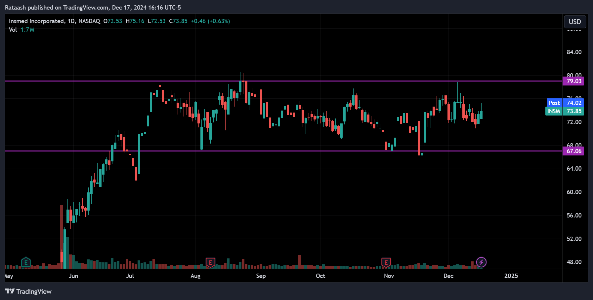The width and height of the screenshot is (593, 300).
Task: Click the May earnings E marker
Action: click(x=26, y=263)
